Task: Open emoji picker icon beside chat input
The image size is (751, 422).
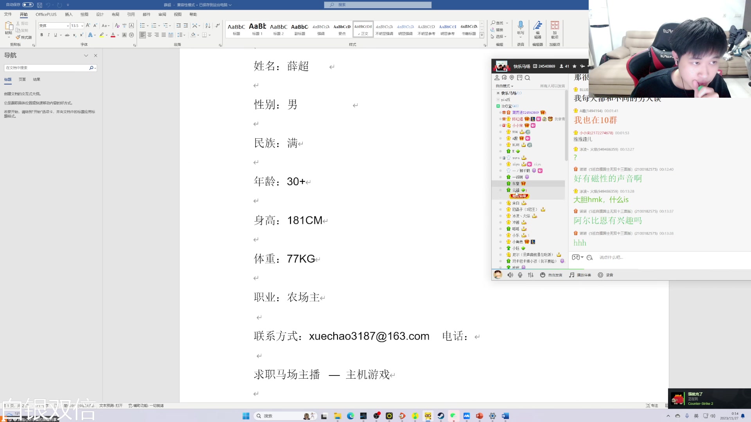Action: coord(590,257)
